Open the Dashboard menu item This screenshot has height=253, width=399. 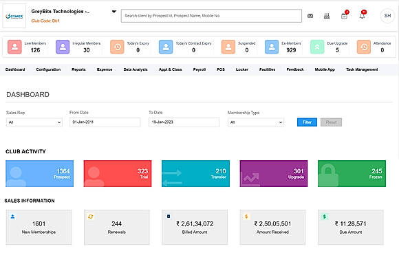(x=15, y=69)
